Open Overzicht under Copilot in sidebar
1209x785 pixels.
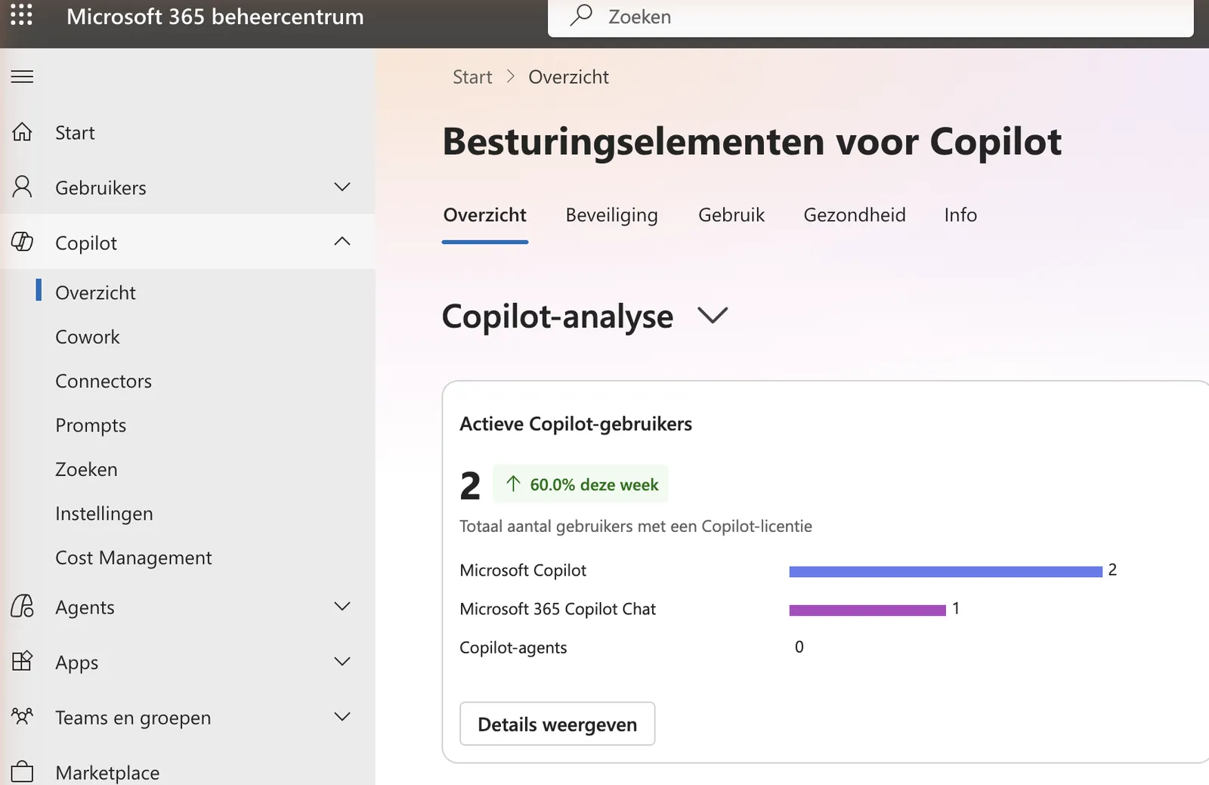[95, 292]
